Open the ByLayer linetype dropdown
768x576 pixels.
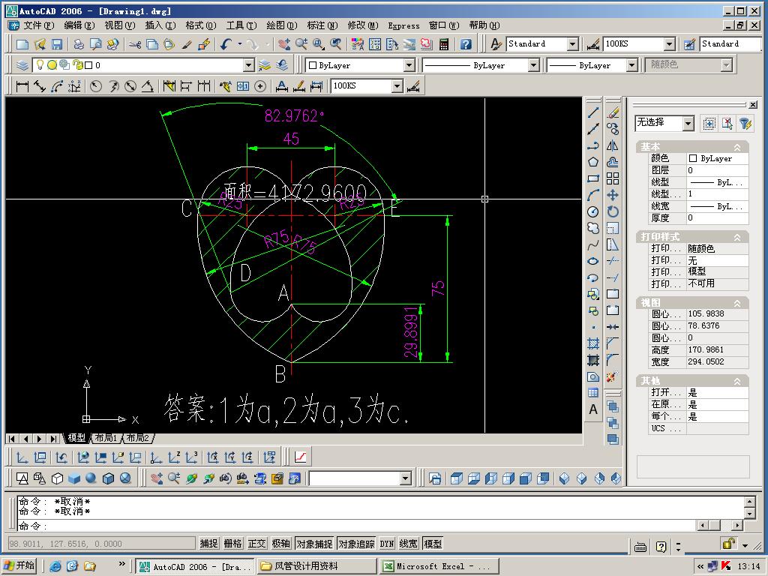click(534, 65)
